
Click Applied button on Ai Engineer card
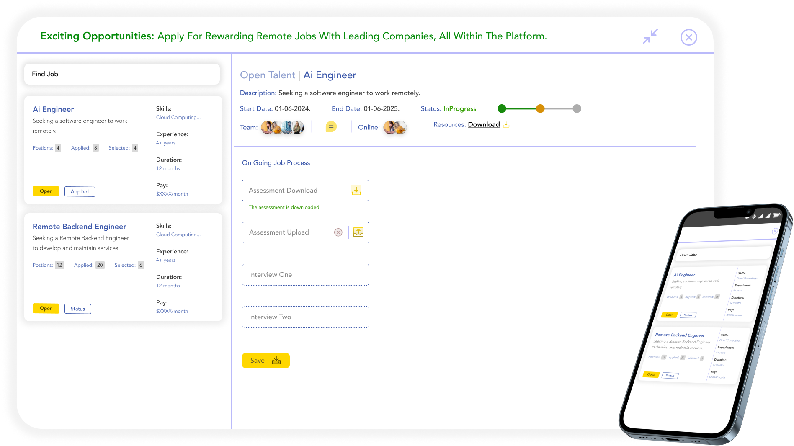pos(80,191)
